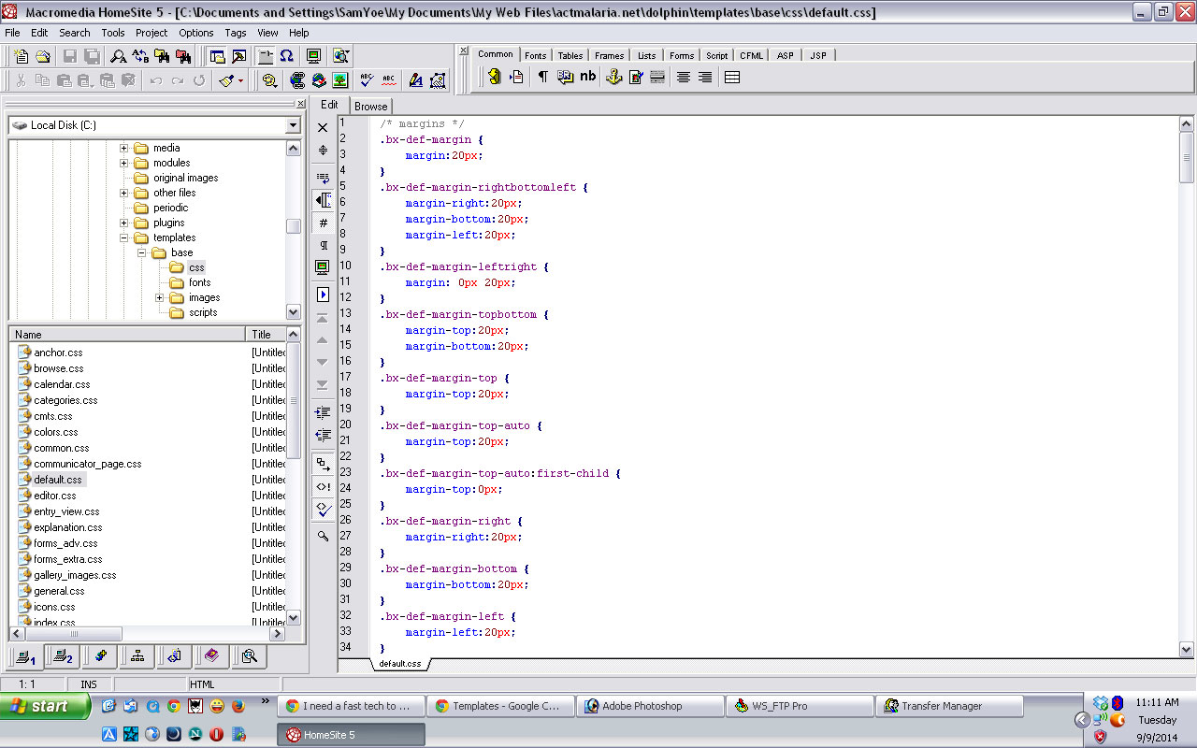Toggle word wrap in the editor gutter
This screenshot has height=748, width=1197.
(x=323, y=177)
